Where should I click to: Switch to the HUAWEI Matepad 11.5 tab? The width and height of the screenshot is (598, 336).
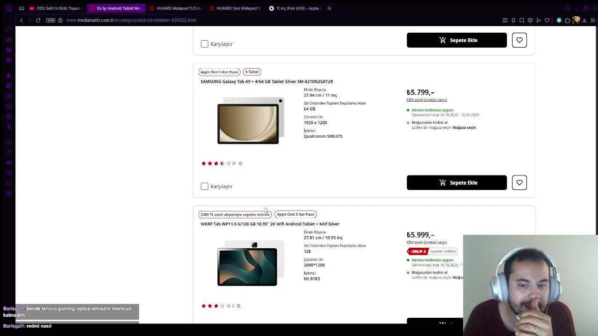(x=178, y=8)
